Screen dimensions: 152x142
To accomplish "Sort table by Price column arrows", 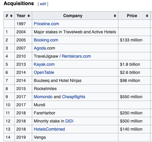I will (147, 16).
